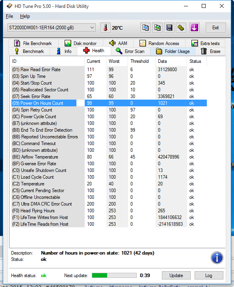This screenshot has height=287, width=234.
Task: Click the copy text to clipboard icon
Action: pos(145,28)
